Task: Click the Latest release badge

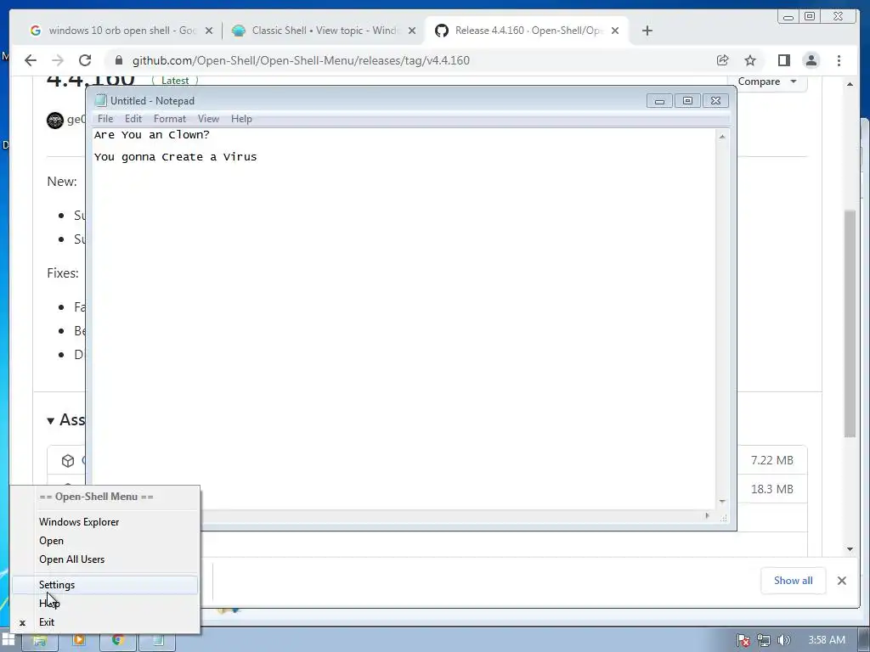Action: point(175,81)
